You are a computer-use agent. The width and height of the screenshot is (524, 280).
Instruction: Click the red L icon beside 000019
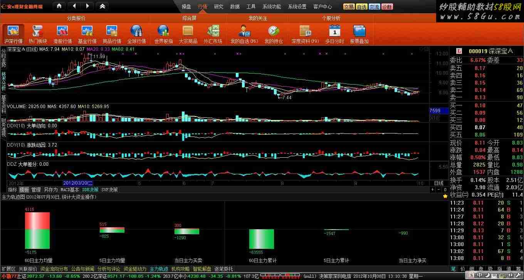pos(459,51)
